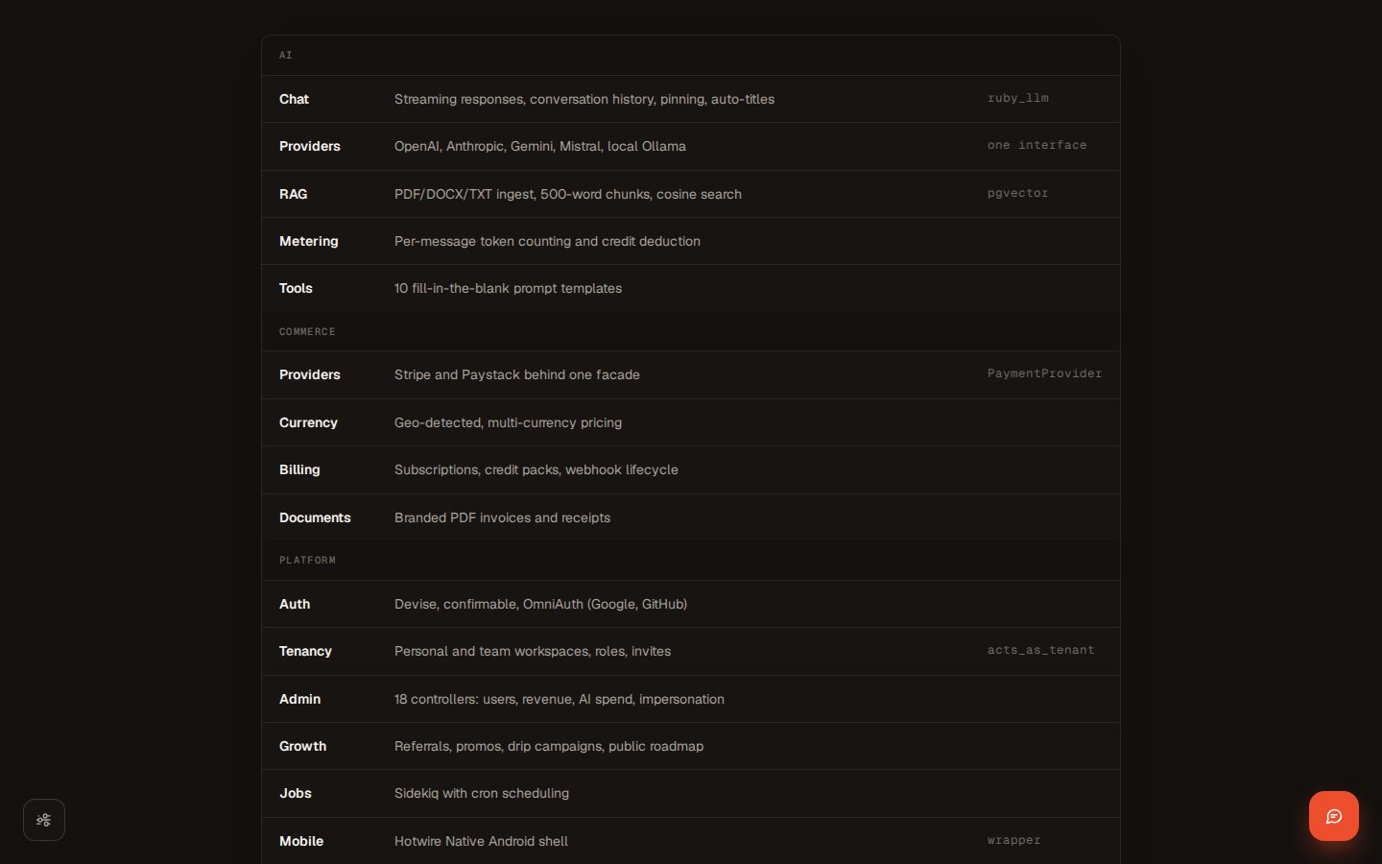
Task: Click the PLATFORM section heading
Action: (x=307, y=560)
